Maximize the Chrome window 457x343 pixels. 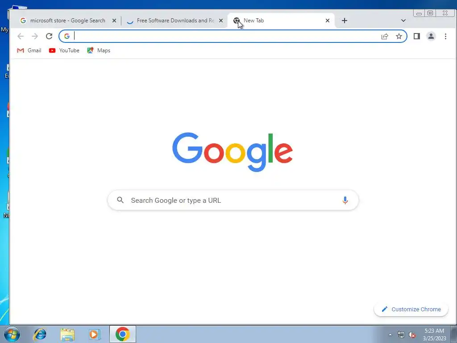(x=430, y=13)
